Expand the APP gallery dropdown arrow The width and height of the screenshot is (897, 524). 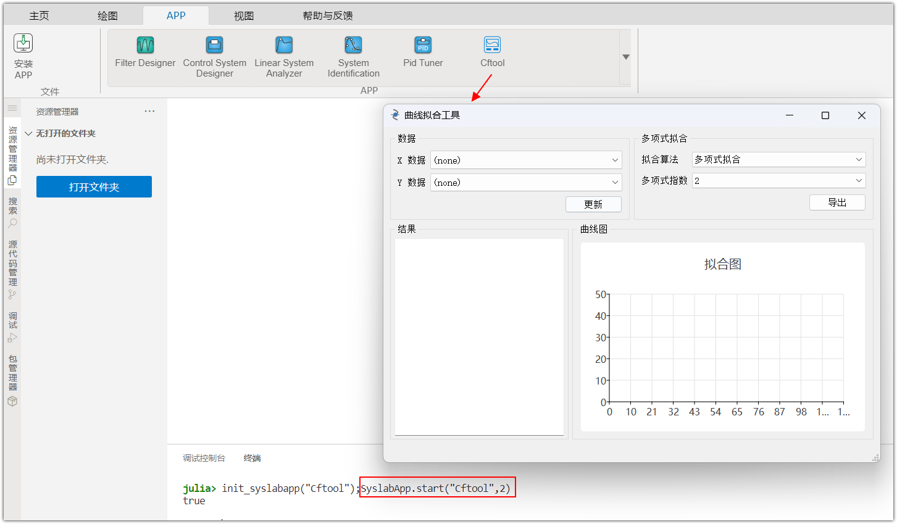(625, 57)
